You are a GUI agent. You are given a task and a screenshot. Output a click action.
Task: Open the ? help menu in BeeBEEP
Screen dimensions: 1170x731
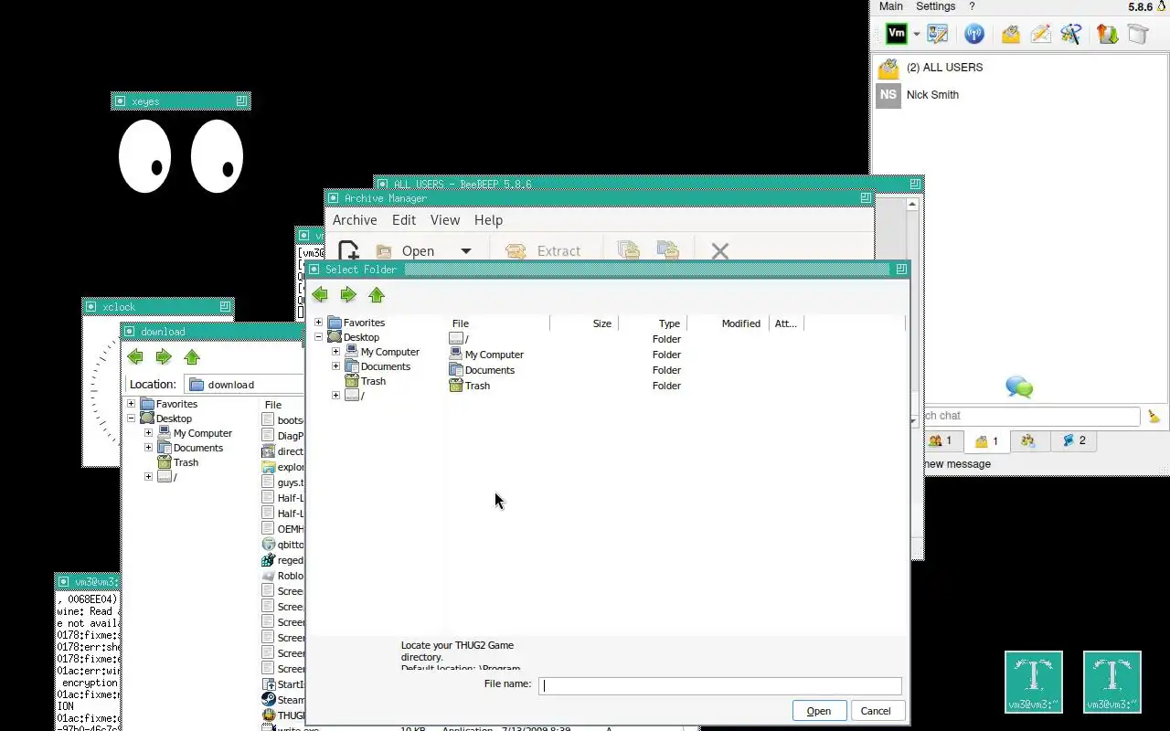pos(972,6)
